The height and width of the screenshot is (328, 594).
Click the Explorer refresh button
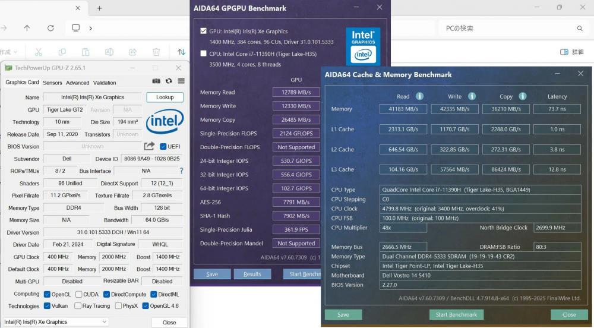50,28
